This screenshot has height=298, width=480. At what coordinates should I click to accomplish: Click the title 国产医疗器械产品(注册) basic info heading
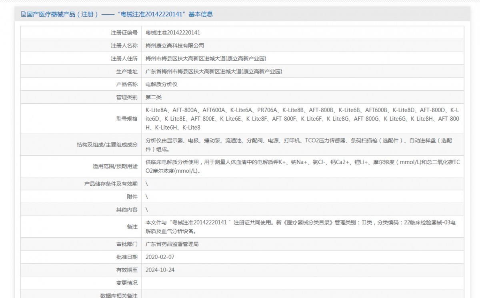(120, 14)
